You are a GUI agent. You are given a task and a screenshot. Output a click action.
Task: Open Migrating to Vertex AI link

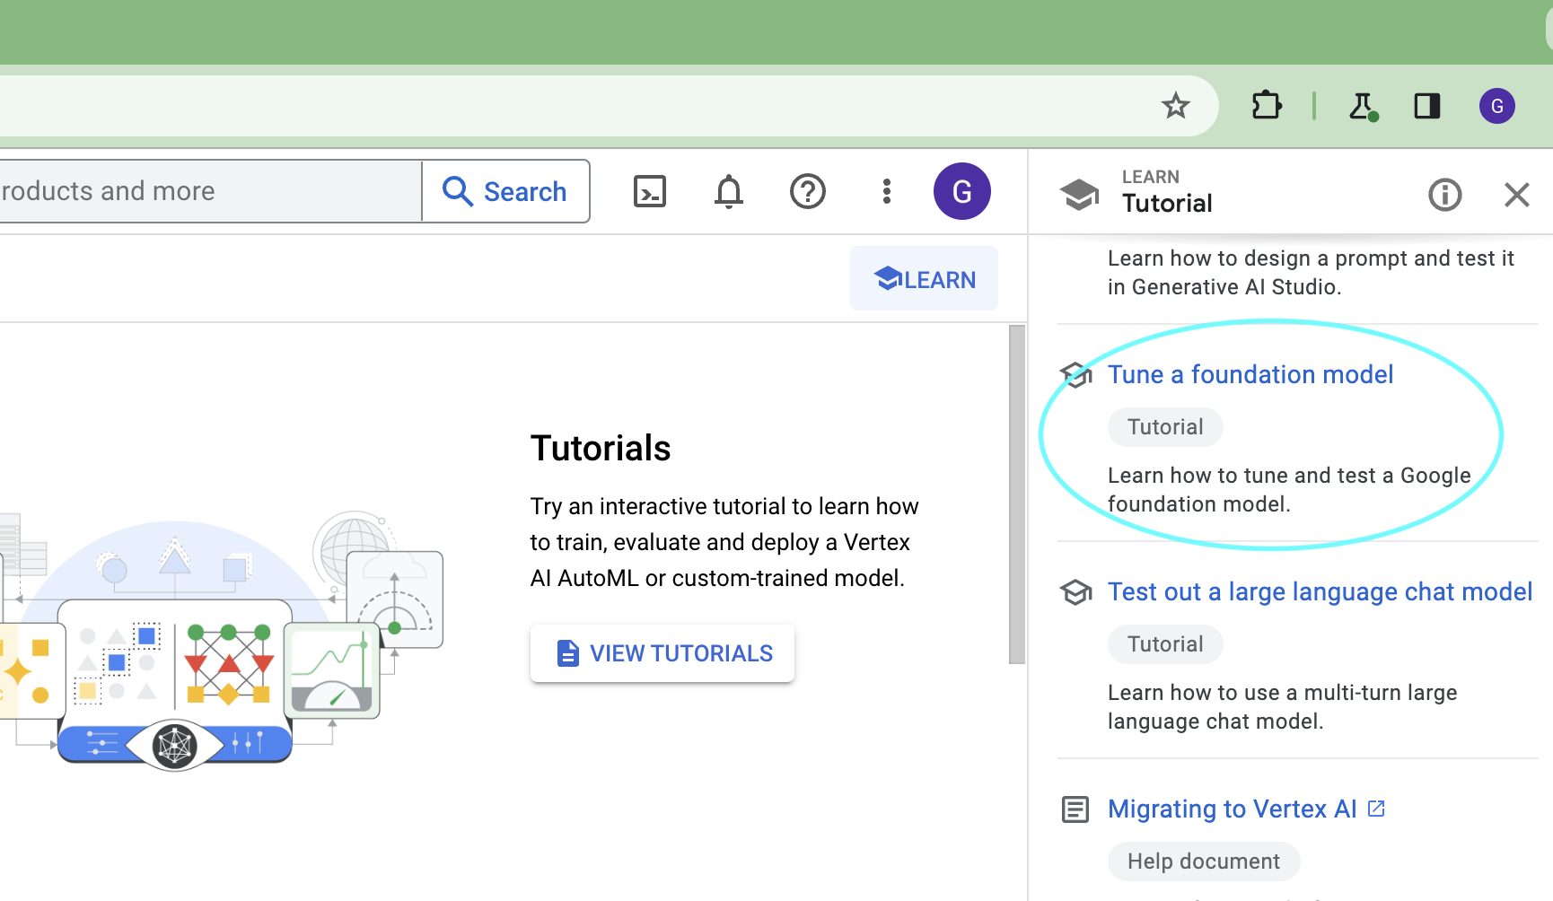click(x=1233, y=809)
